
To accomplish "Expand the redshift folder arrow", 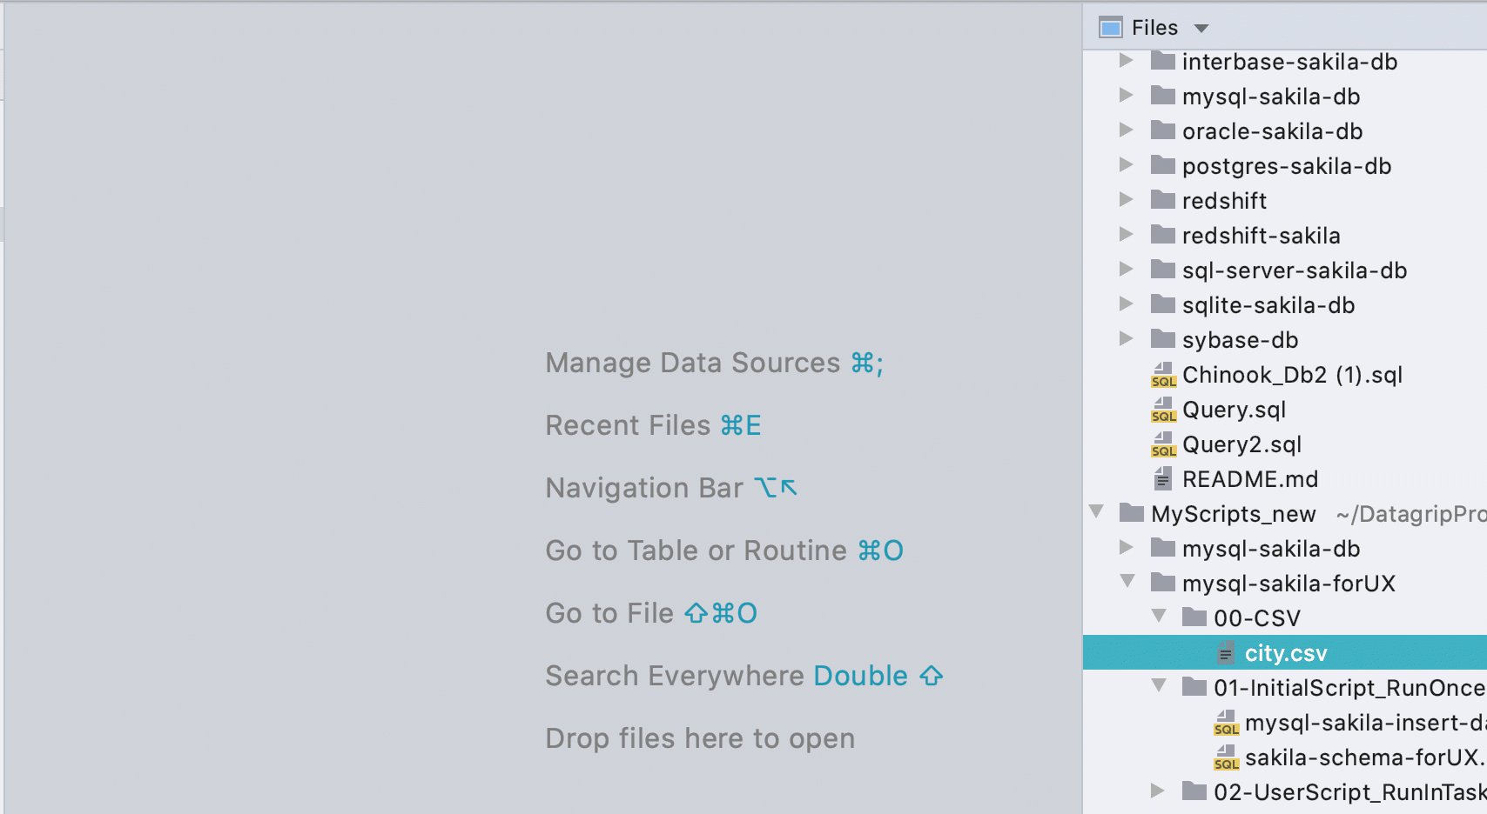I will (x=1126, y=200).
